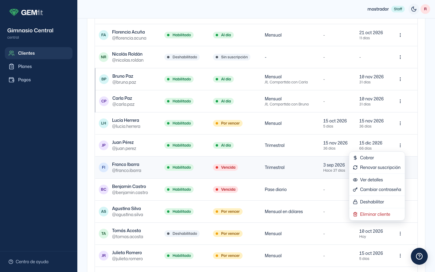The image size is (435, 272).
Task: Open actions menu for Nicolás Roldán
Action: pos(400,57)
